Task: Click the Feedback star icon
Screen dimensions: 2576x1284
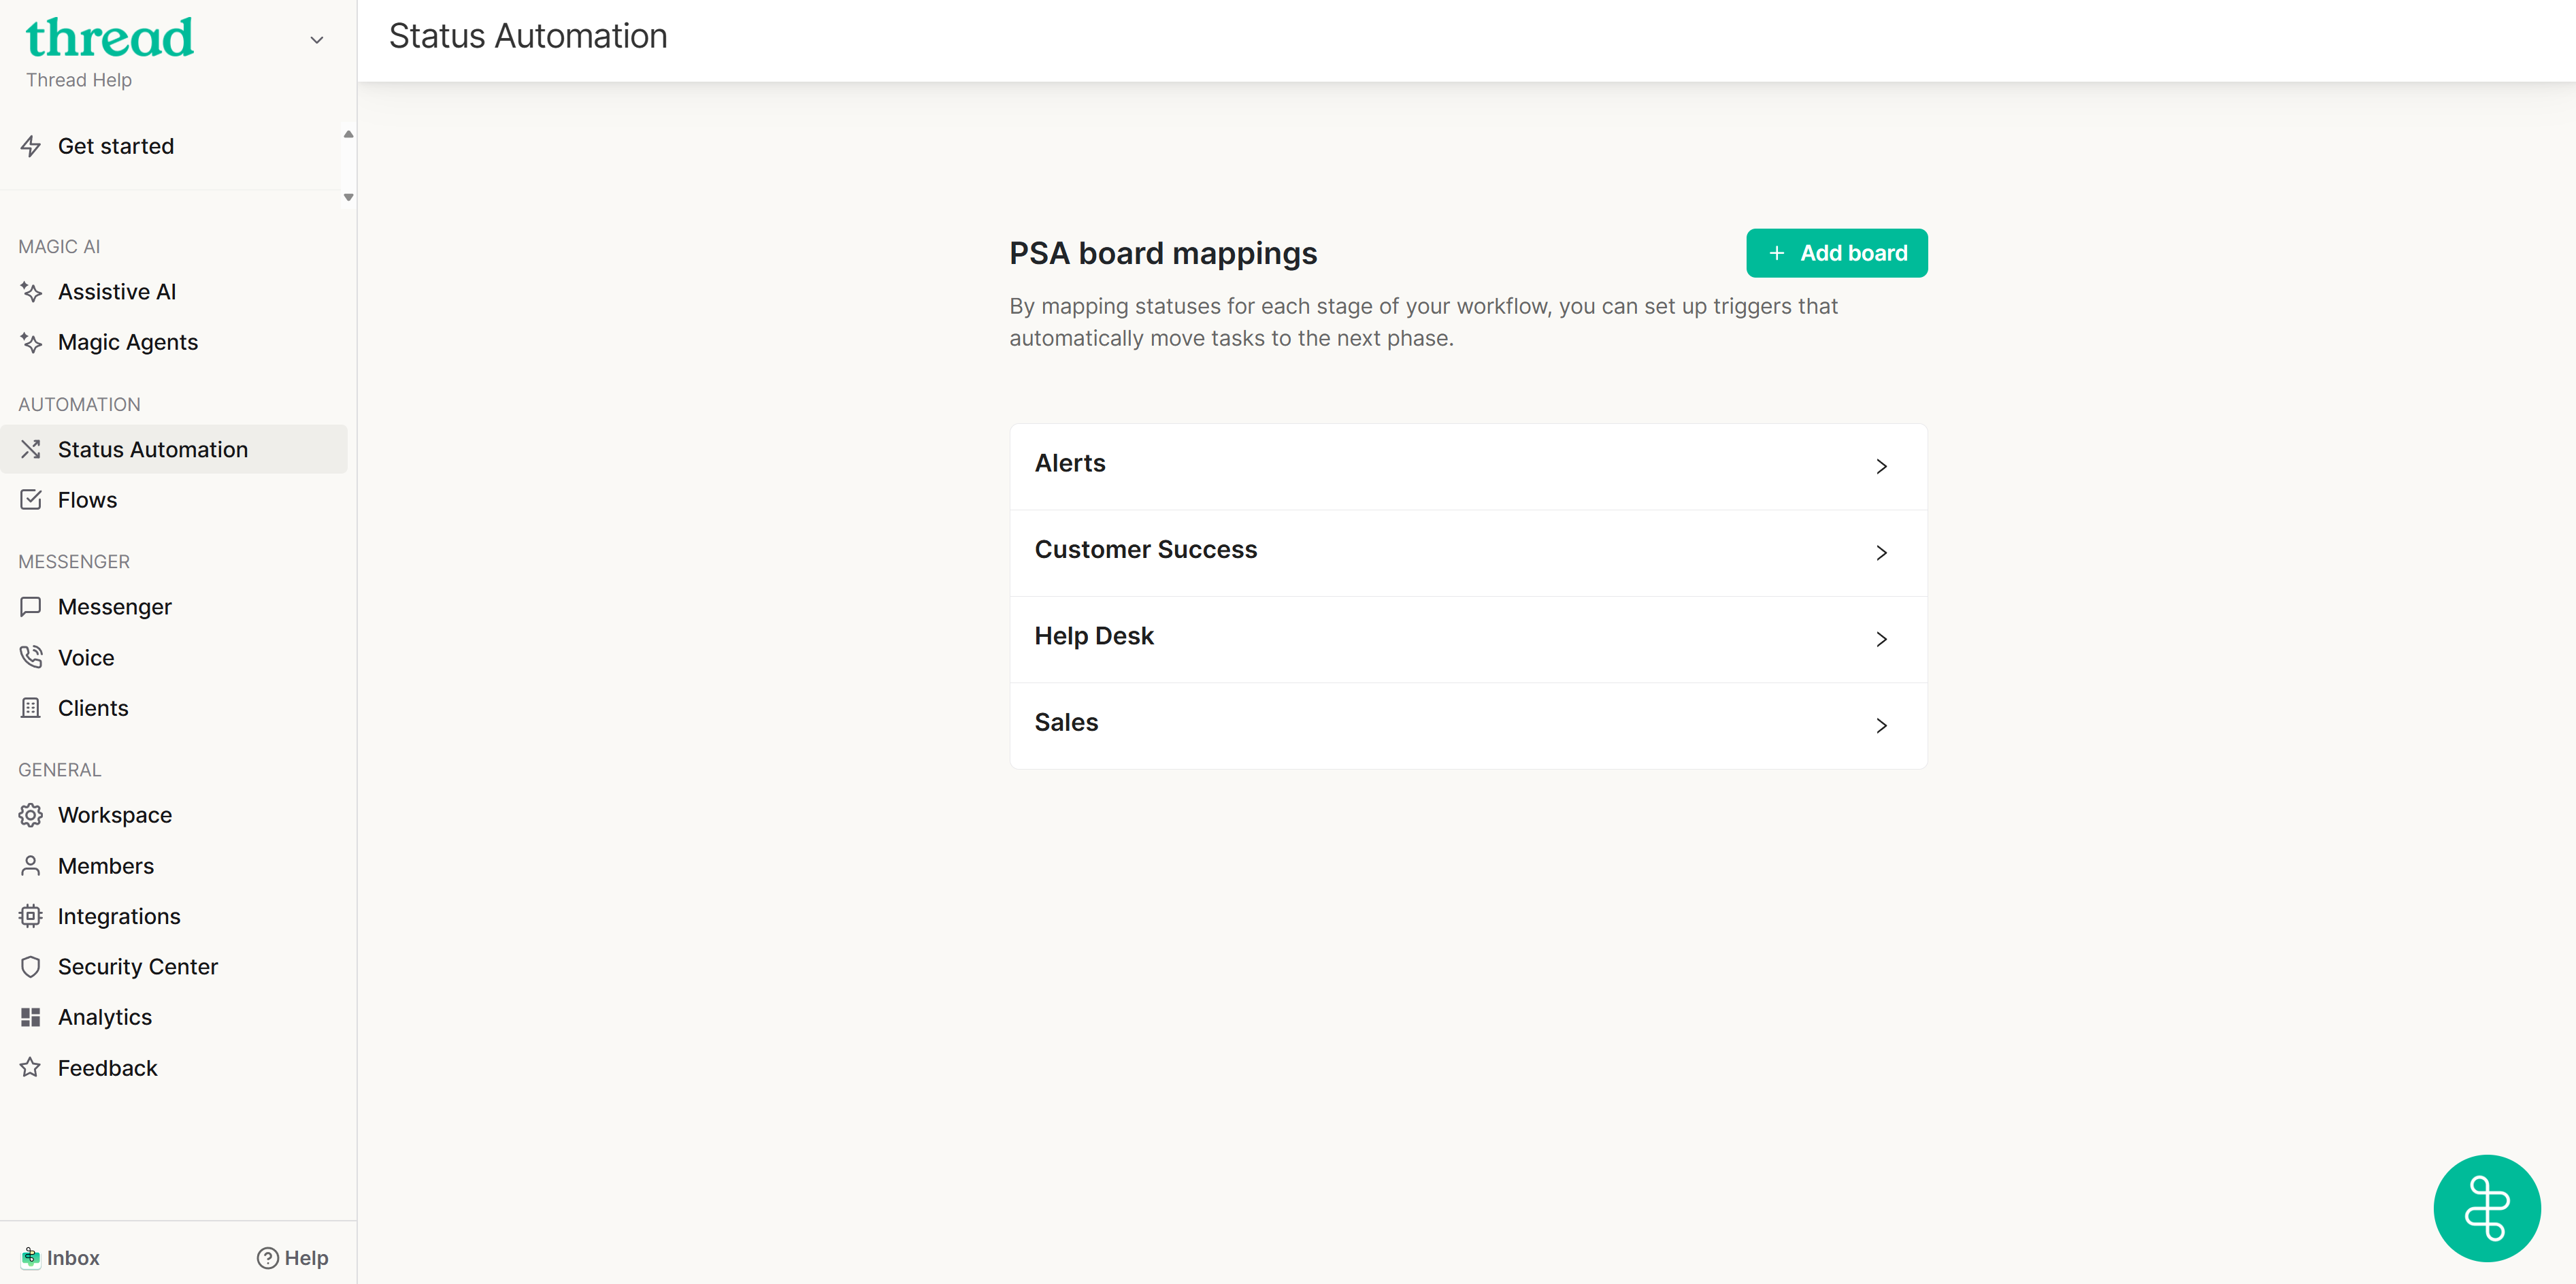Action: pos(31,1067)
